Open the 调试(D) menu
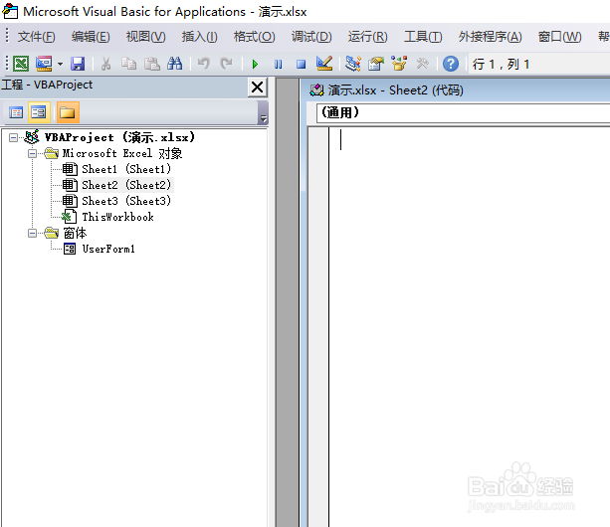This screenshot has width=610, height=527. 311,37
